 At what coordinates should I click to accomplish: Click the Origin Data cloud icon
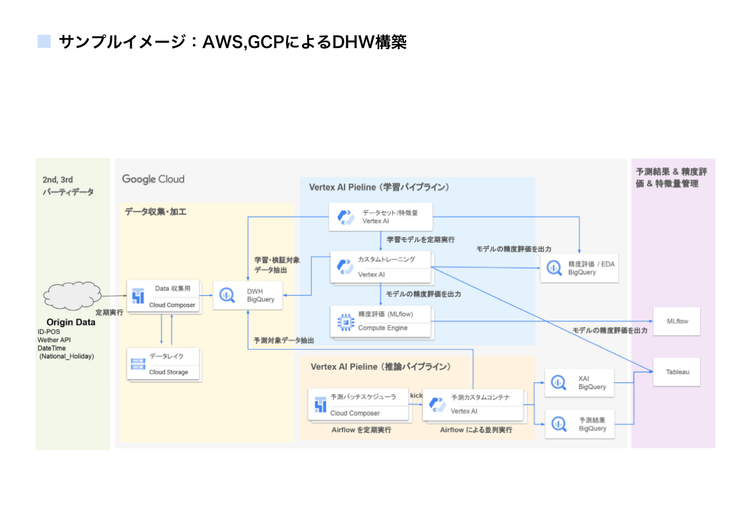click(x=72, y=296)
